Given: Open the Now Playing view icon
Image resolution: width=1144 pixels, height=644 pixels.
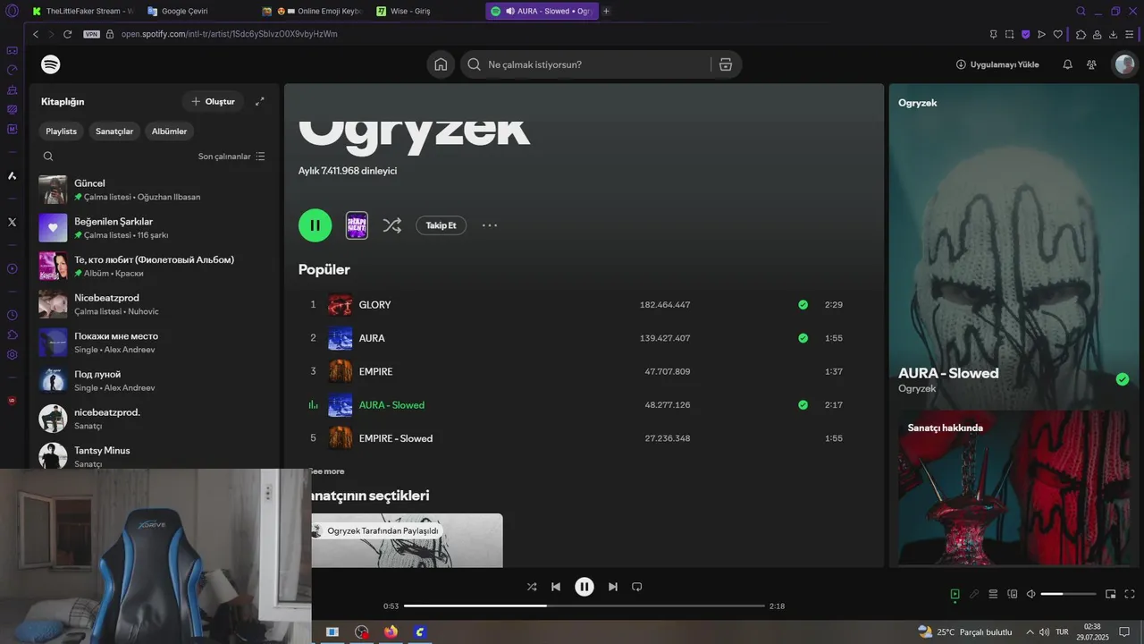Looking at the screenshot, I should [x=955, y=594].
